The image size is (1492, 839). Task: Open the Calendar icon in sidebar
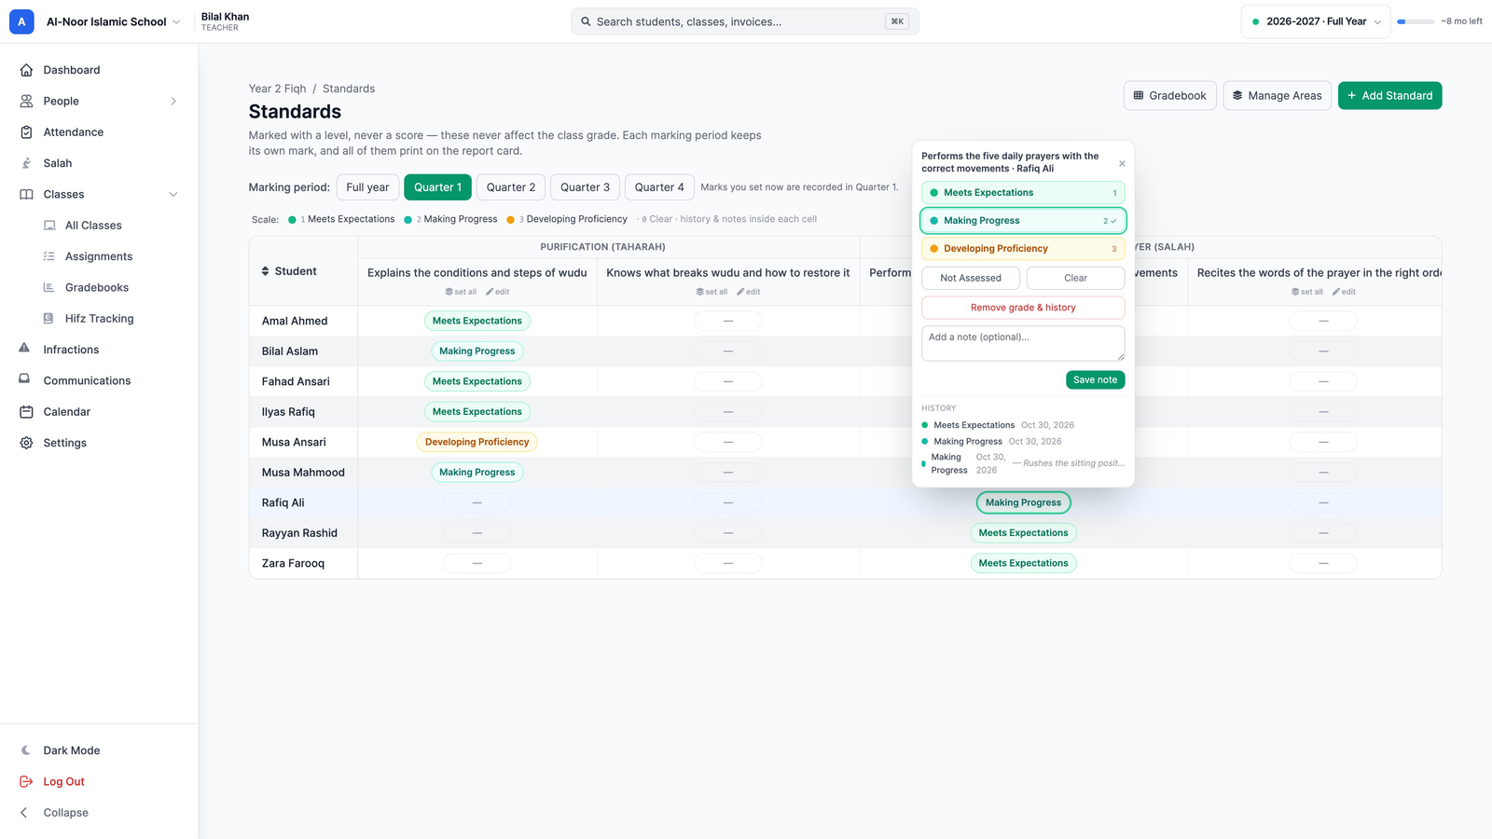click(26, 412)
